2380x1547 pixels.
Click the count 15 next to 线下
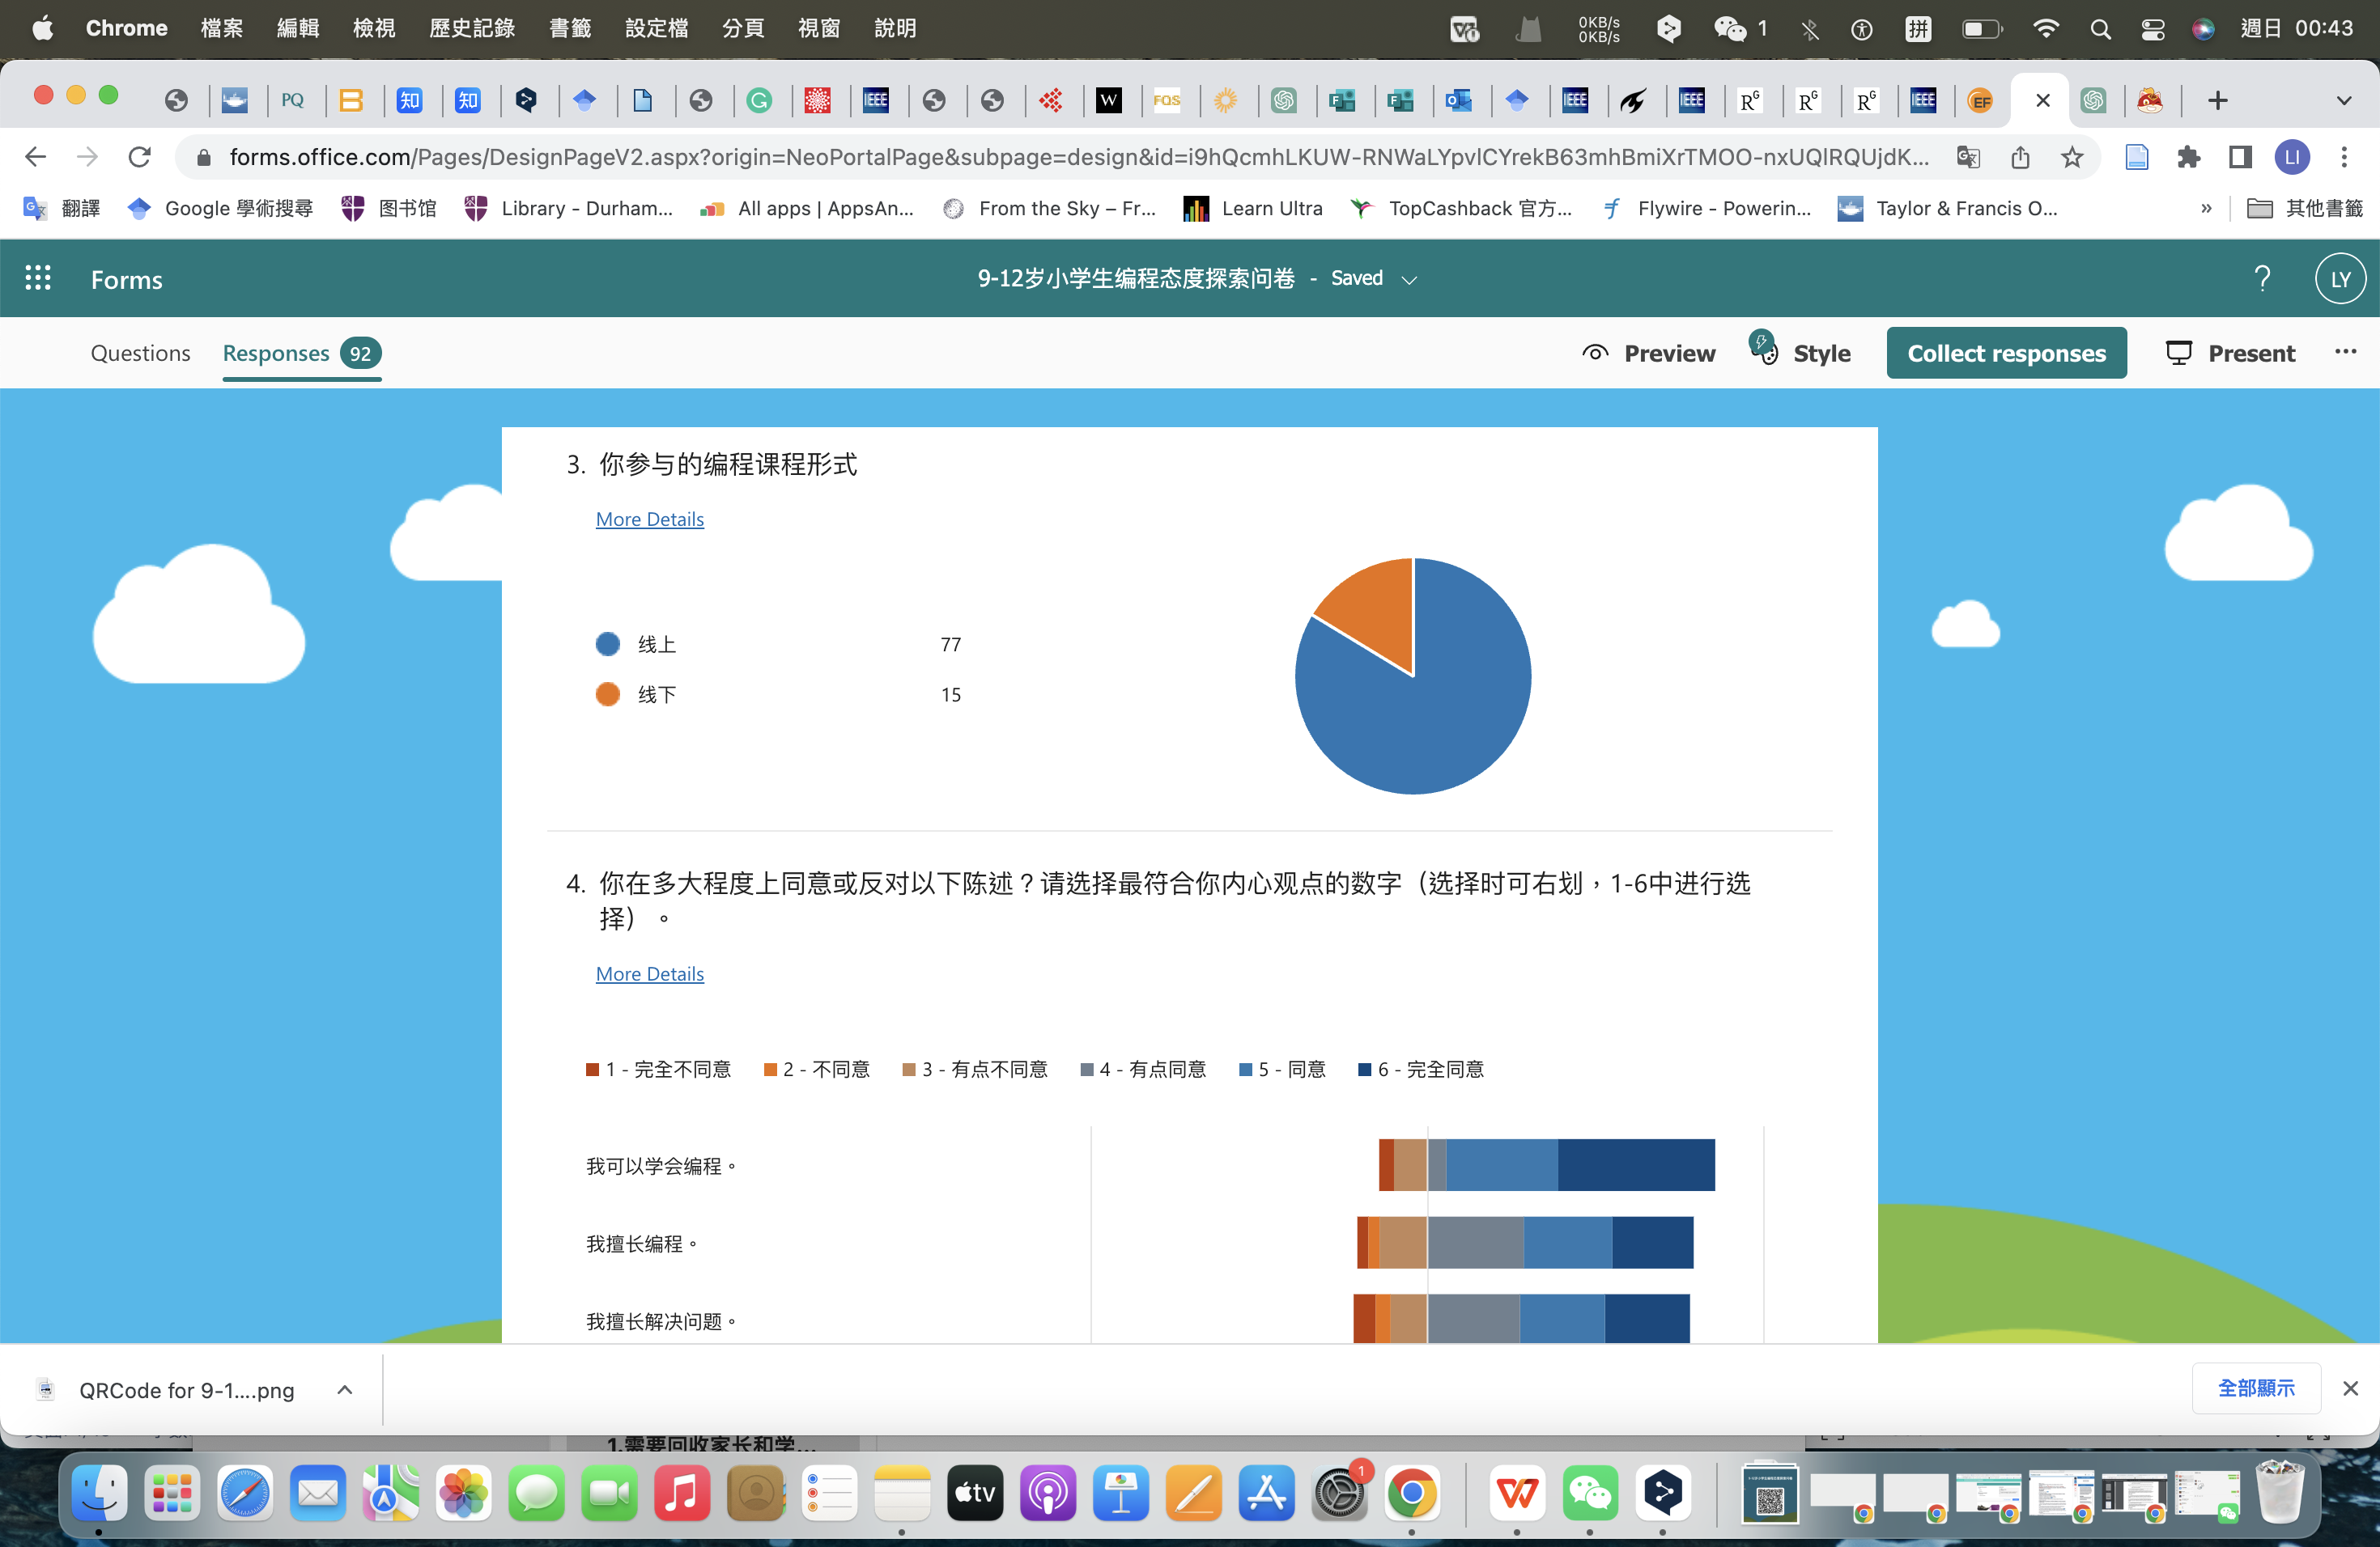click(x=950, y=694)
